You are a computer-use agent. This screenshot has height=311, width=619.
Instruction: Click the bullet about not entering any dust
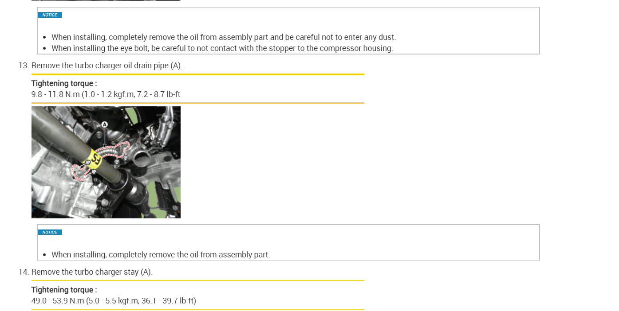click(223, 37)
